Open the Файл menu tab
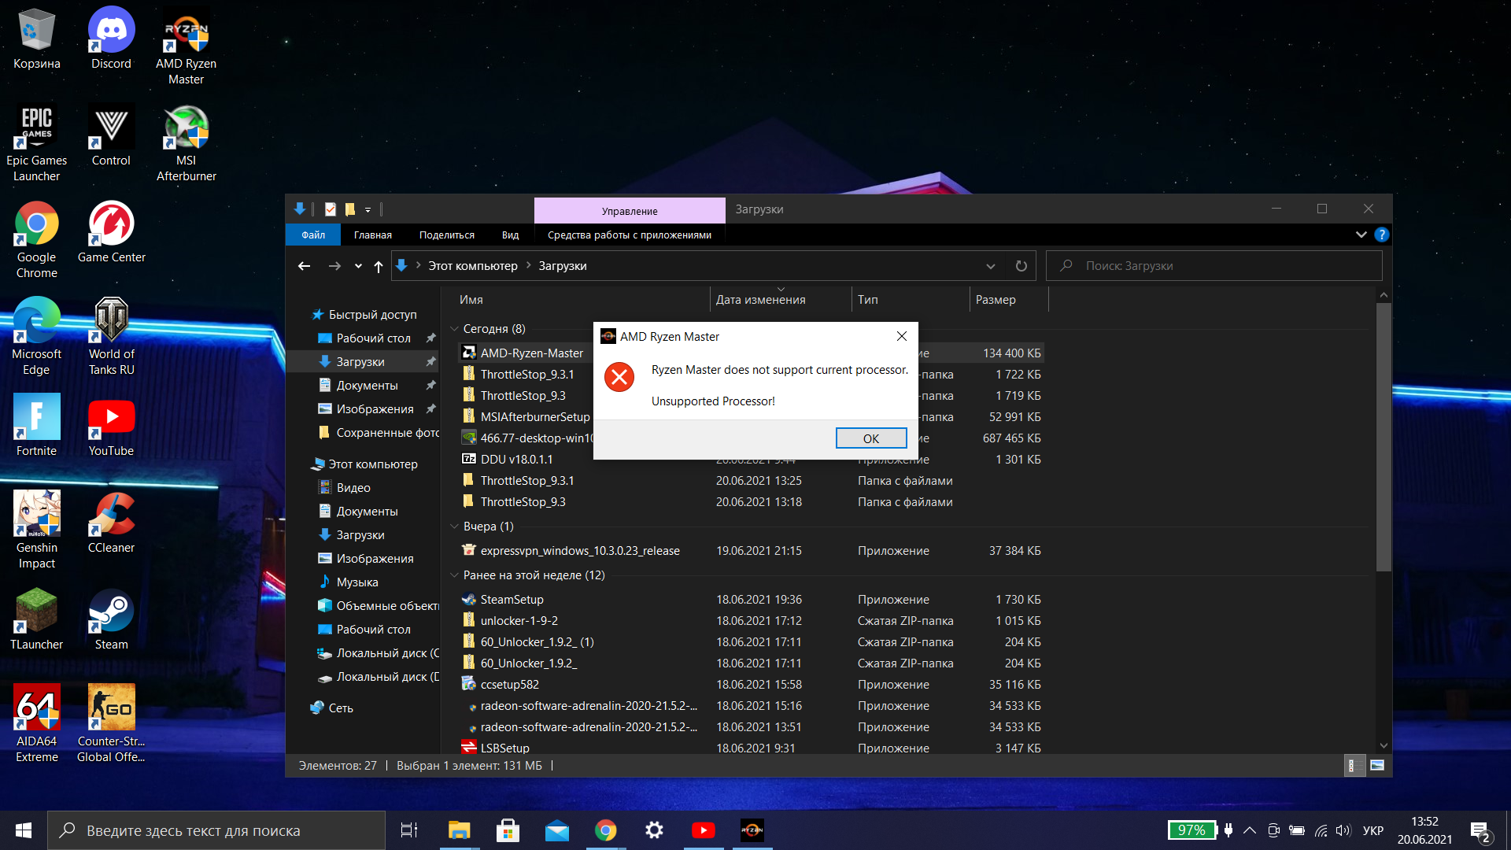The width and height of the screenshot is (1511, 850). point(313,235)
